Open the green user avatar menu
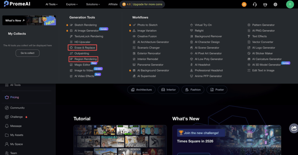The width and height of the screenshot is (298, 155). pos(290,4)
